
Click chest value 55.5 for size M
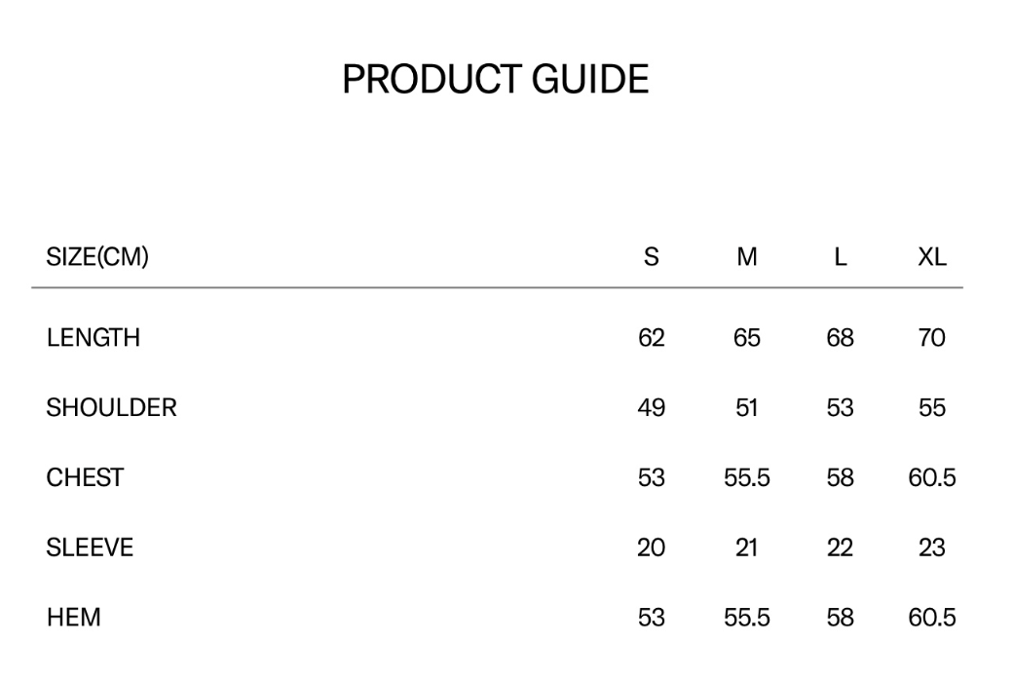tap(747, 477)
